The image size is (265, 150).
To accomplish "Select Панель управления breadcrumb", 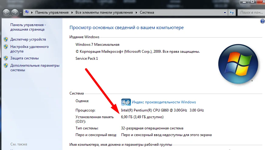I will pos(52,12).
